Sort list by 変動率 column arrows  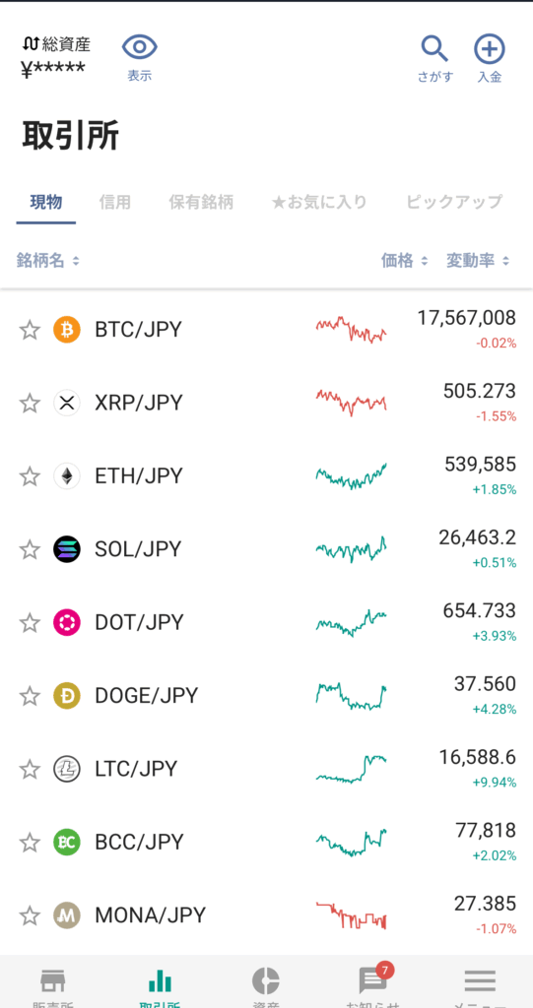[506, 261]
